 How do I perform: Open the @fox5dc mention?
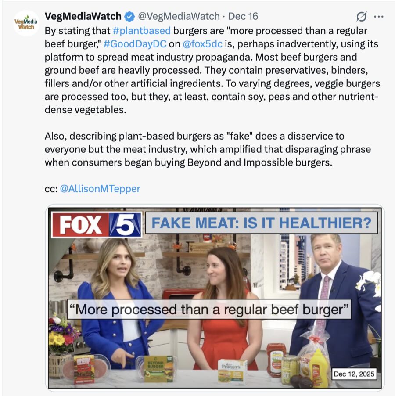point(202,44)
